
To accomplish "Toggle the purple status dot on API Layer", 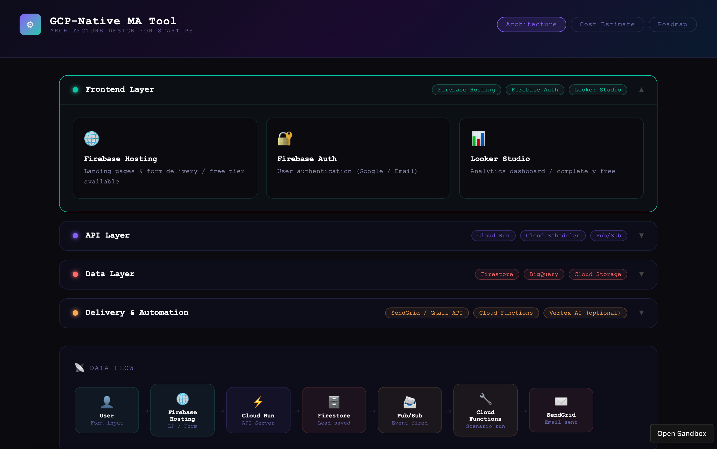I will (x=75, y=235).
